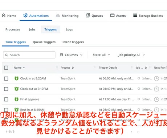Viewport: 167px width, 138px height.
Task: Open trigger Rest in at 8:10AM
Action: (32, 110)
